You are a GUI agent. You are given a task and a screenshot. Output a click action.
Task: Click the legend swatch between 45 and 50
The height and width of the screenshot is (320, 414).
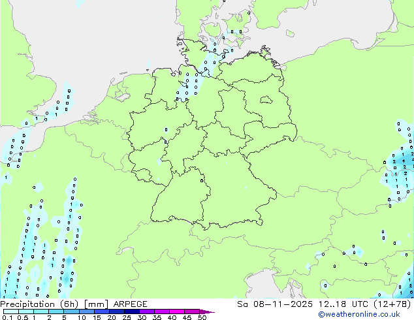tap(192, 312)
